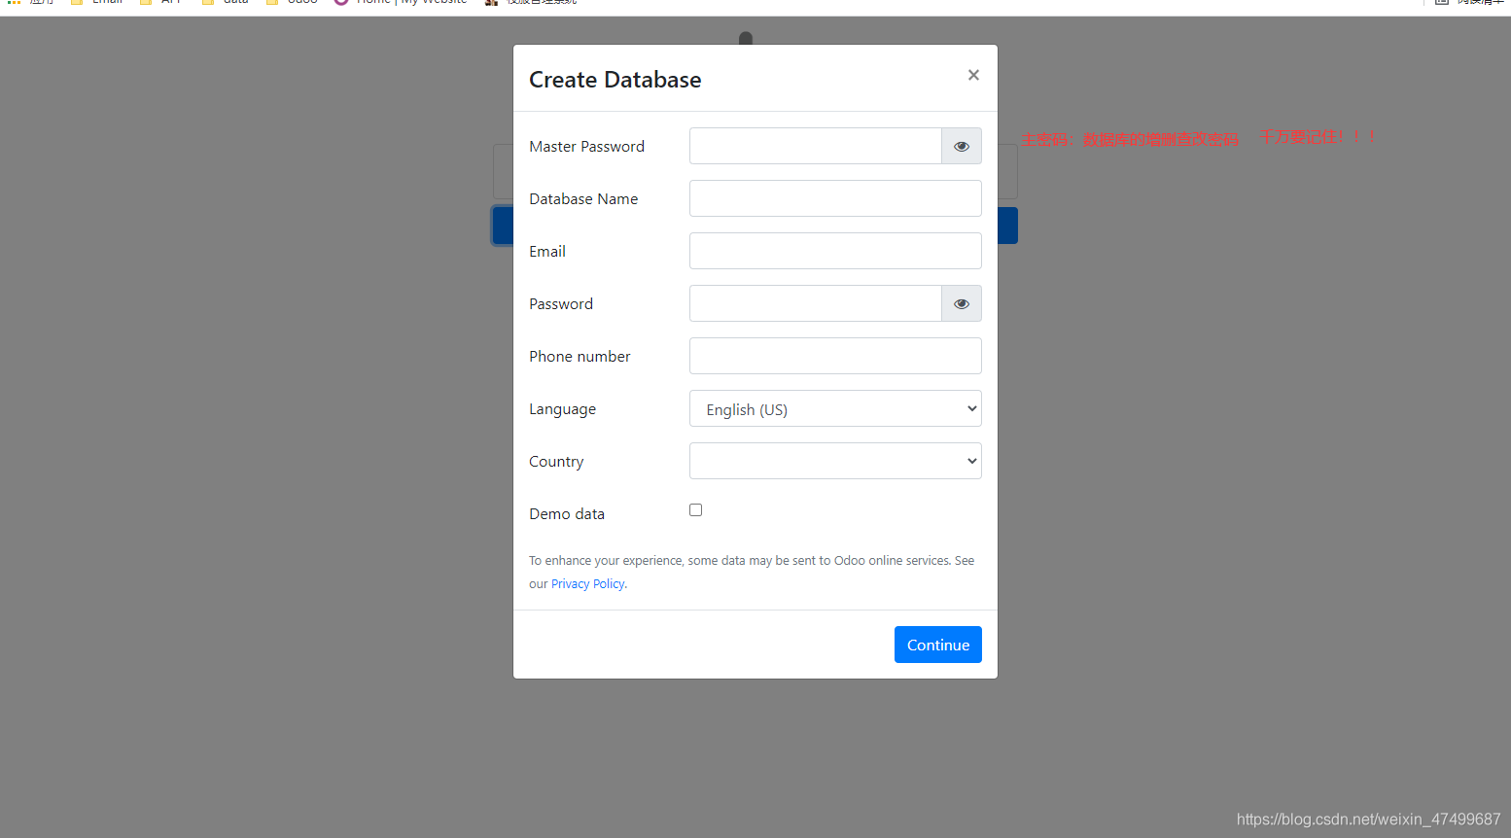Image resolution: width=1511 pixels, height=838 pixels.
Task: Show the Master Password with eye icon
Action: tap(962, 146)
